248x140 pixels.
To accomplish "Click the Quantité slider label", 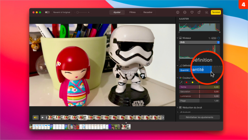I will pos(184,70).
